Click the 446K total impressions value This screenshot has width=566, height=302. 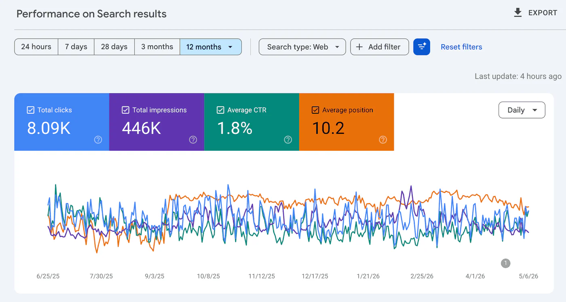click(x=141, y=128)
